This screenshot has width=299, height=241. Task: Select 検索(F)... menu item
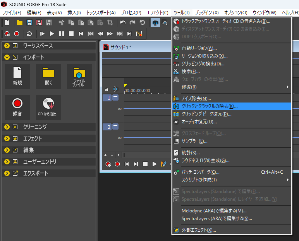pos(232,72)
